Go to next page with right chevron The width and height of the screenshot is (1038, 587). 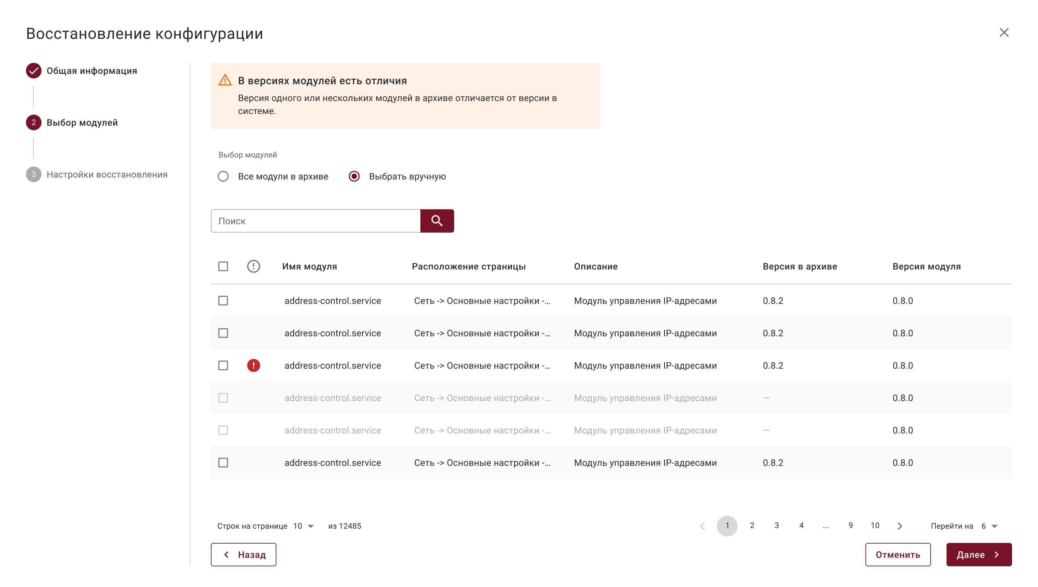coord(899,526)
